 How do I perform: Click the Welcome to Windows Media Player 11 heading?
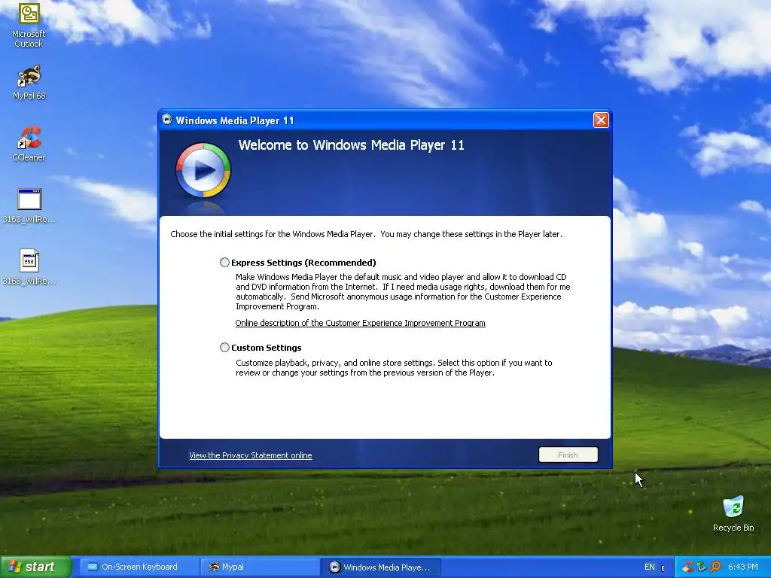(351, 145)
